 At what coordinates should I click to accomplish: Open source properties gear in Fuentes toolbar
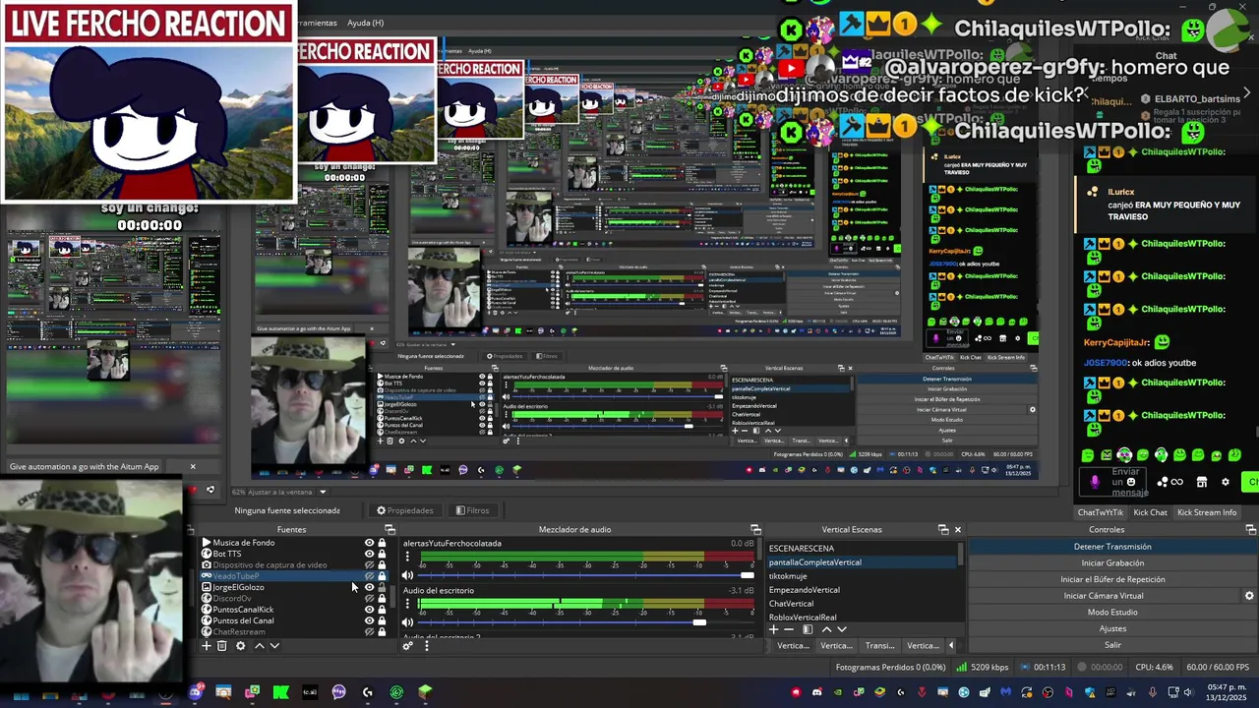240,646
